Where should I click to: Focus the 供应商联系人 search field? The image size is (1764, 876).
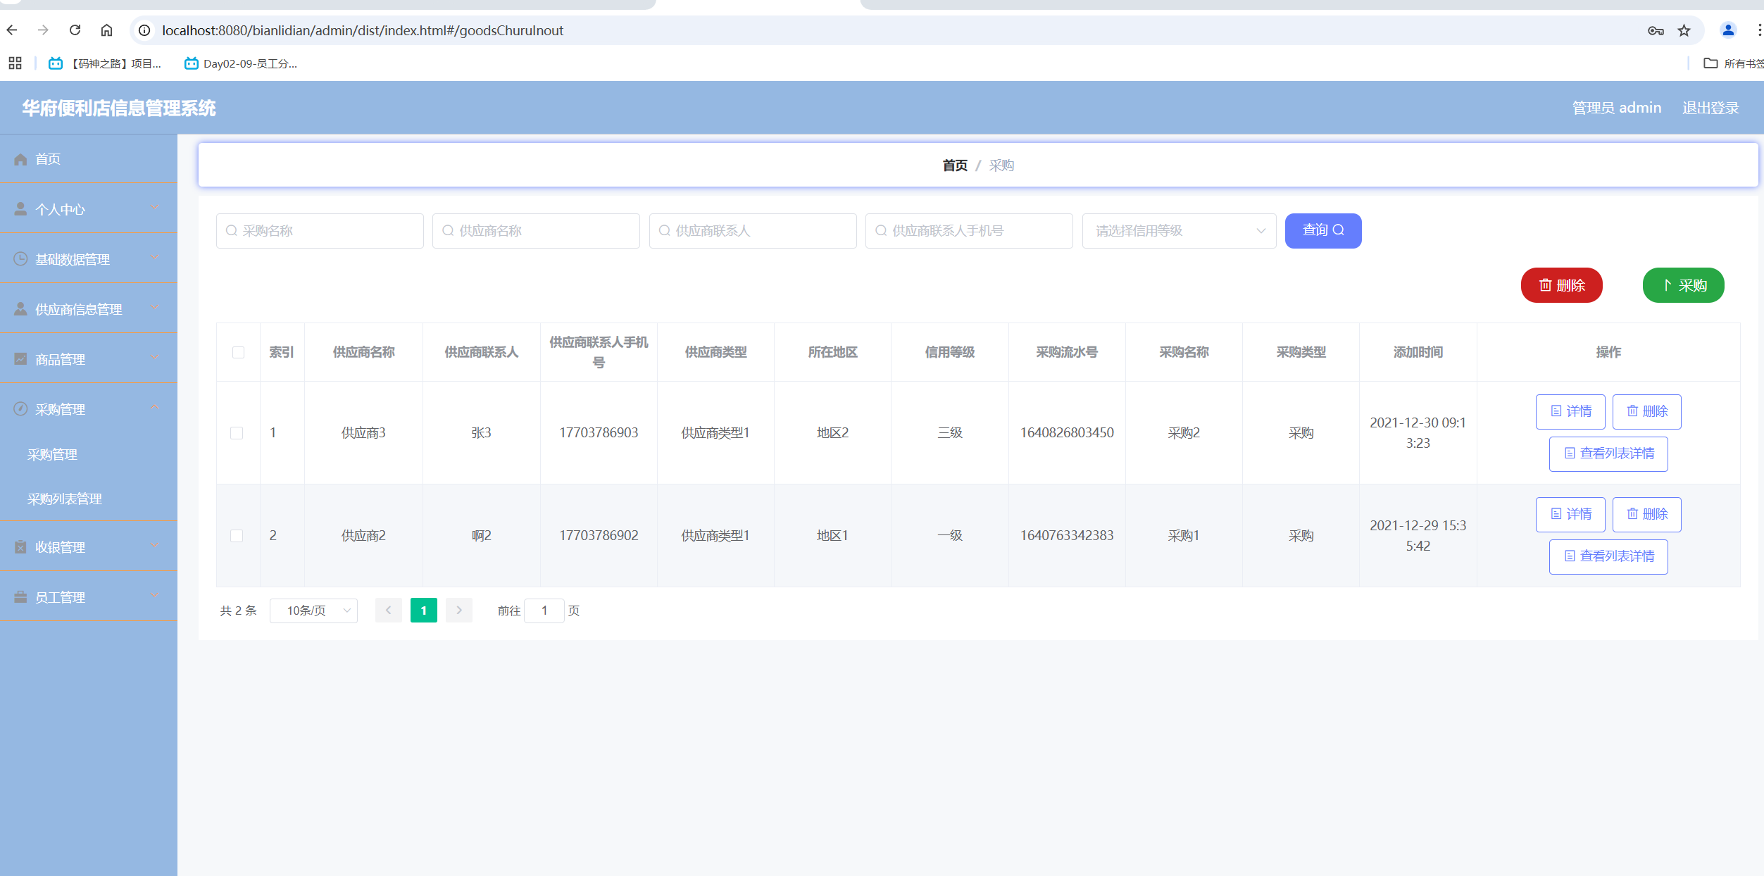pyautogui.click(x=753, y=231)
